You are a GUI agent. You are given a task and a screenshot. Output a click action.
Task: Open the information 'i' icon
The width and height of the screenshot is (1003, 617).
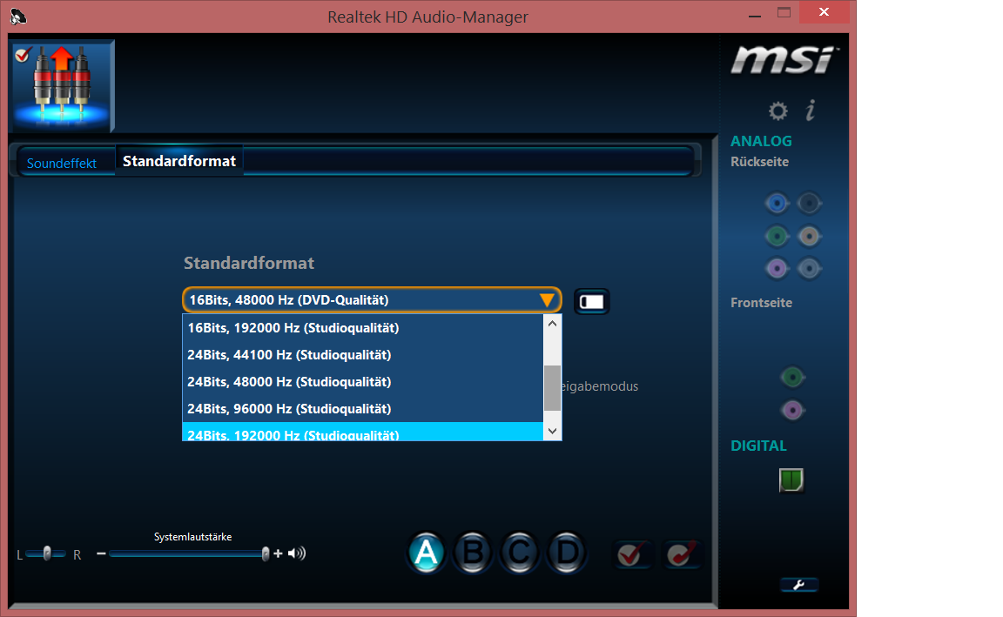click(x=811, y=110)
